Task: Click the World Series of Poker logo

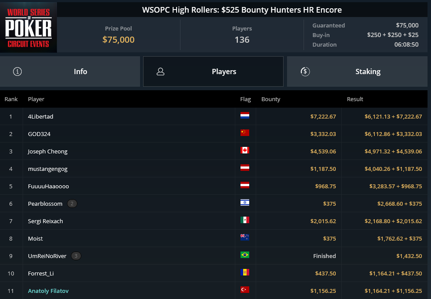Action: coord(28,27)
